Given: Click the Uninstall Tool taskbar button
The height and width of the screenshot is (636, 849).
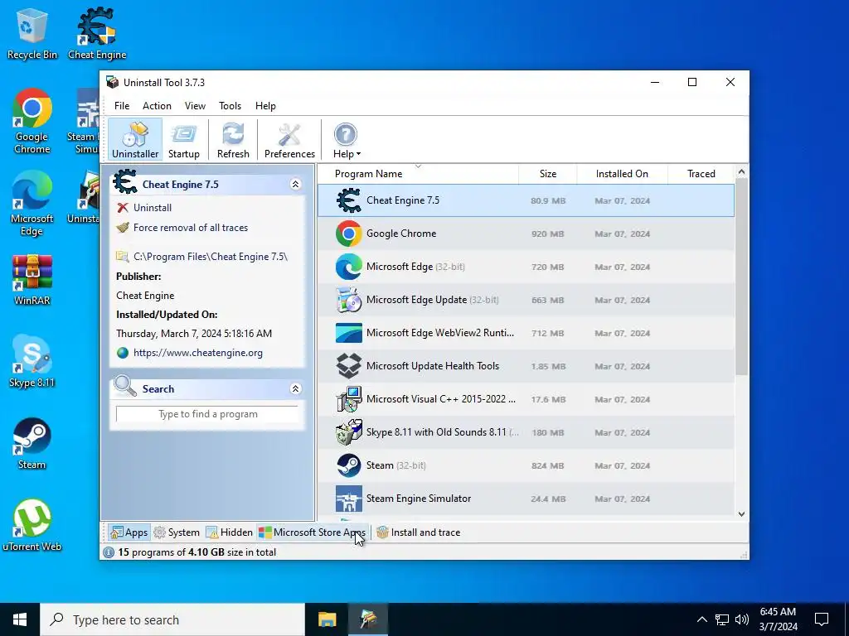Looking at the screenshot, I should click(x=368, y=619).
